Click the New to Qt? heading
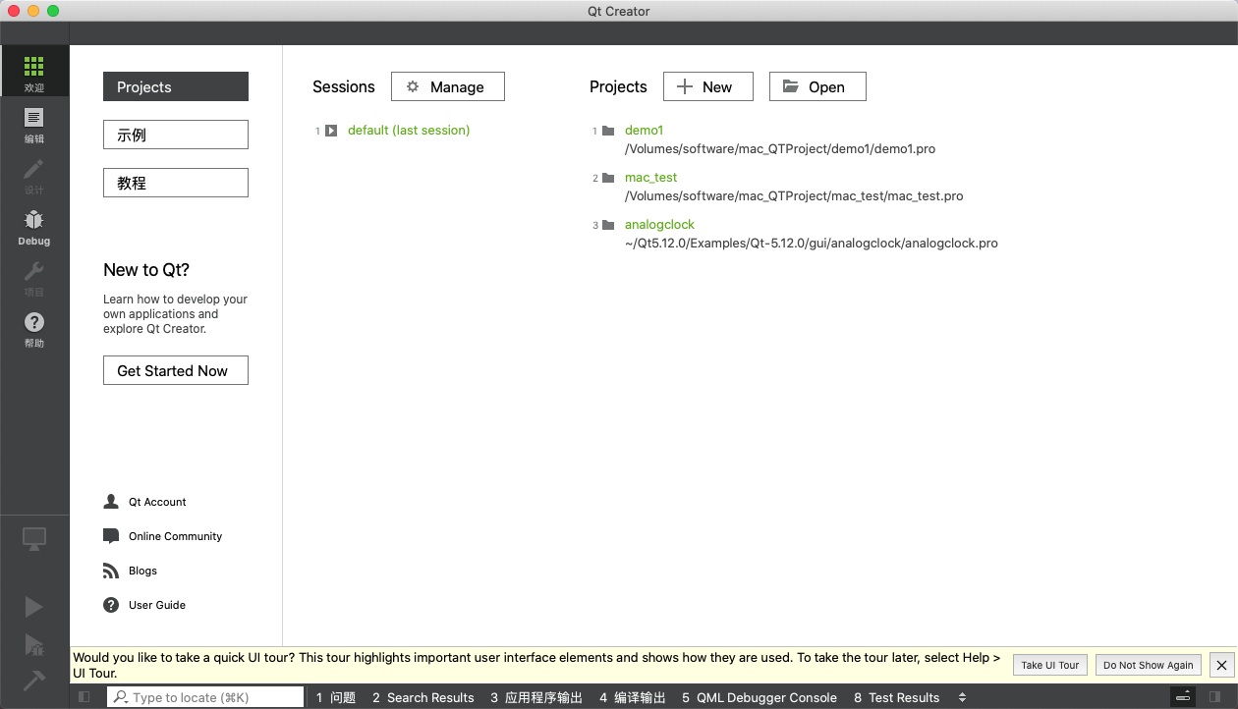This screenshot has width=1238, height=709. 148,270
